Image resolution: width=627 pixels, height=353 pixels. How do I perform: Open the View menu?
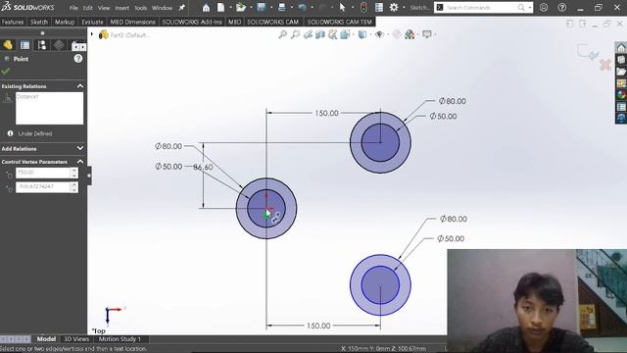[x=104, y=8]
